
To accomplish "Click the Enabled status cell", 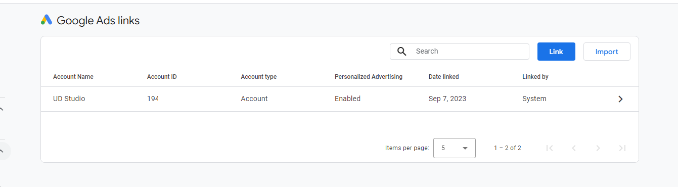I will point(348,99).
